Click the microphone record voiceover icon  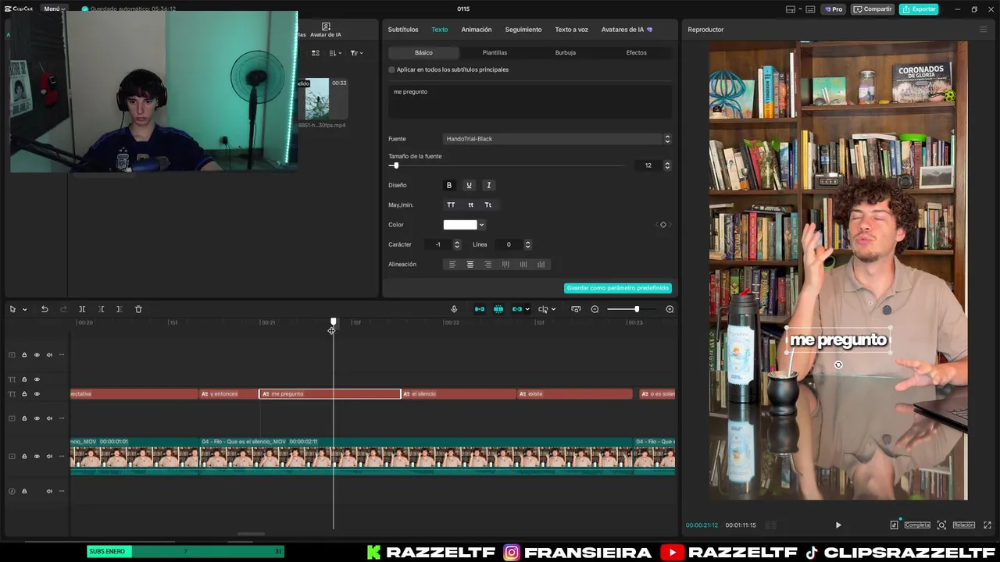tap(454, 309)
